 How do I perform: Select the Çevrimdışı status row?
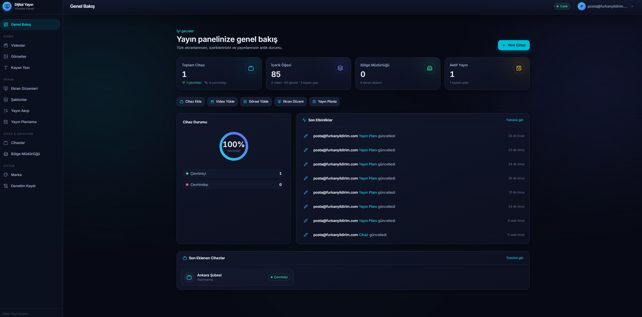point(234,185)
